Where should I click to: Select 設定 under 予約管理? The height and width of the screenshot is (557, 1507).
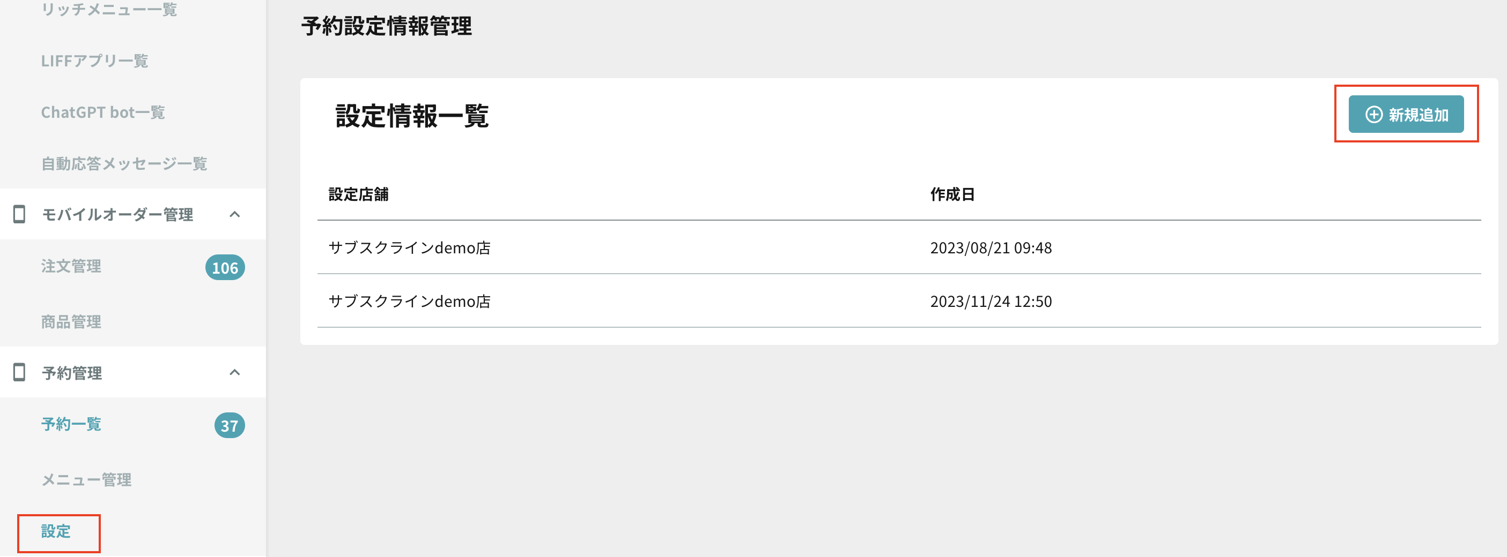[x=56, y=531]
